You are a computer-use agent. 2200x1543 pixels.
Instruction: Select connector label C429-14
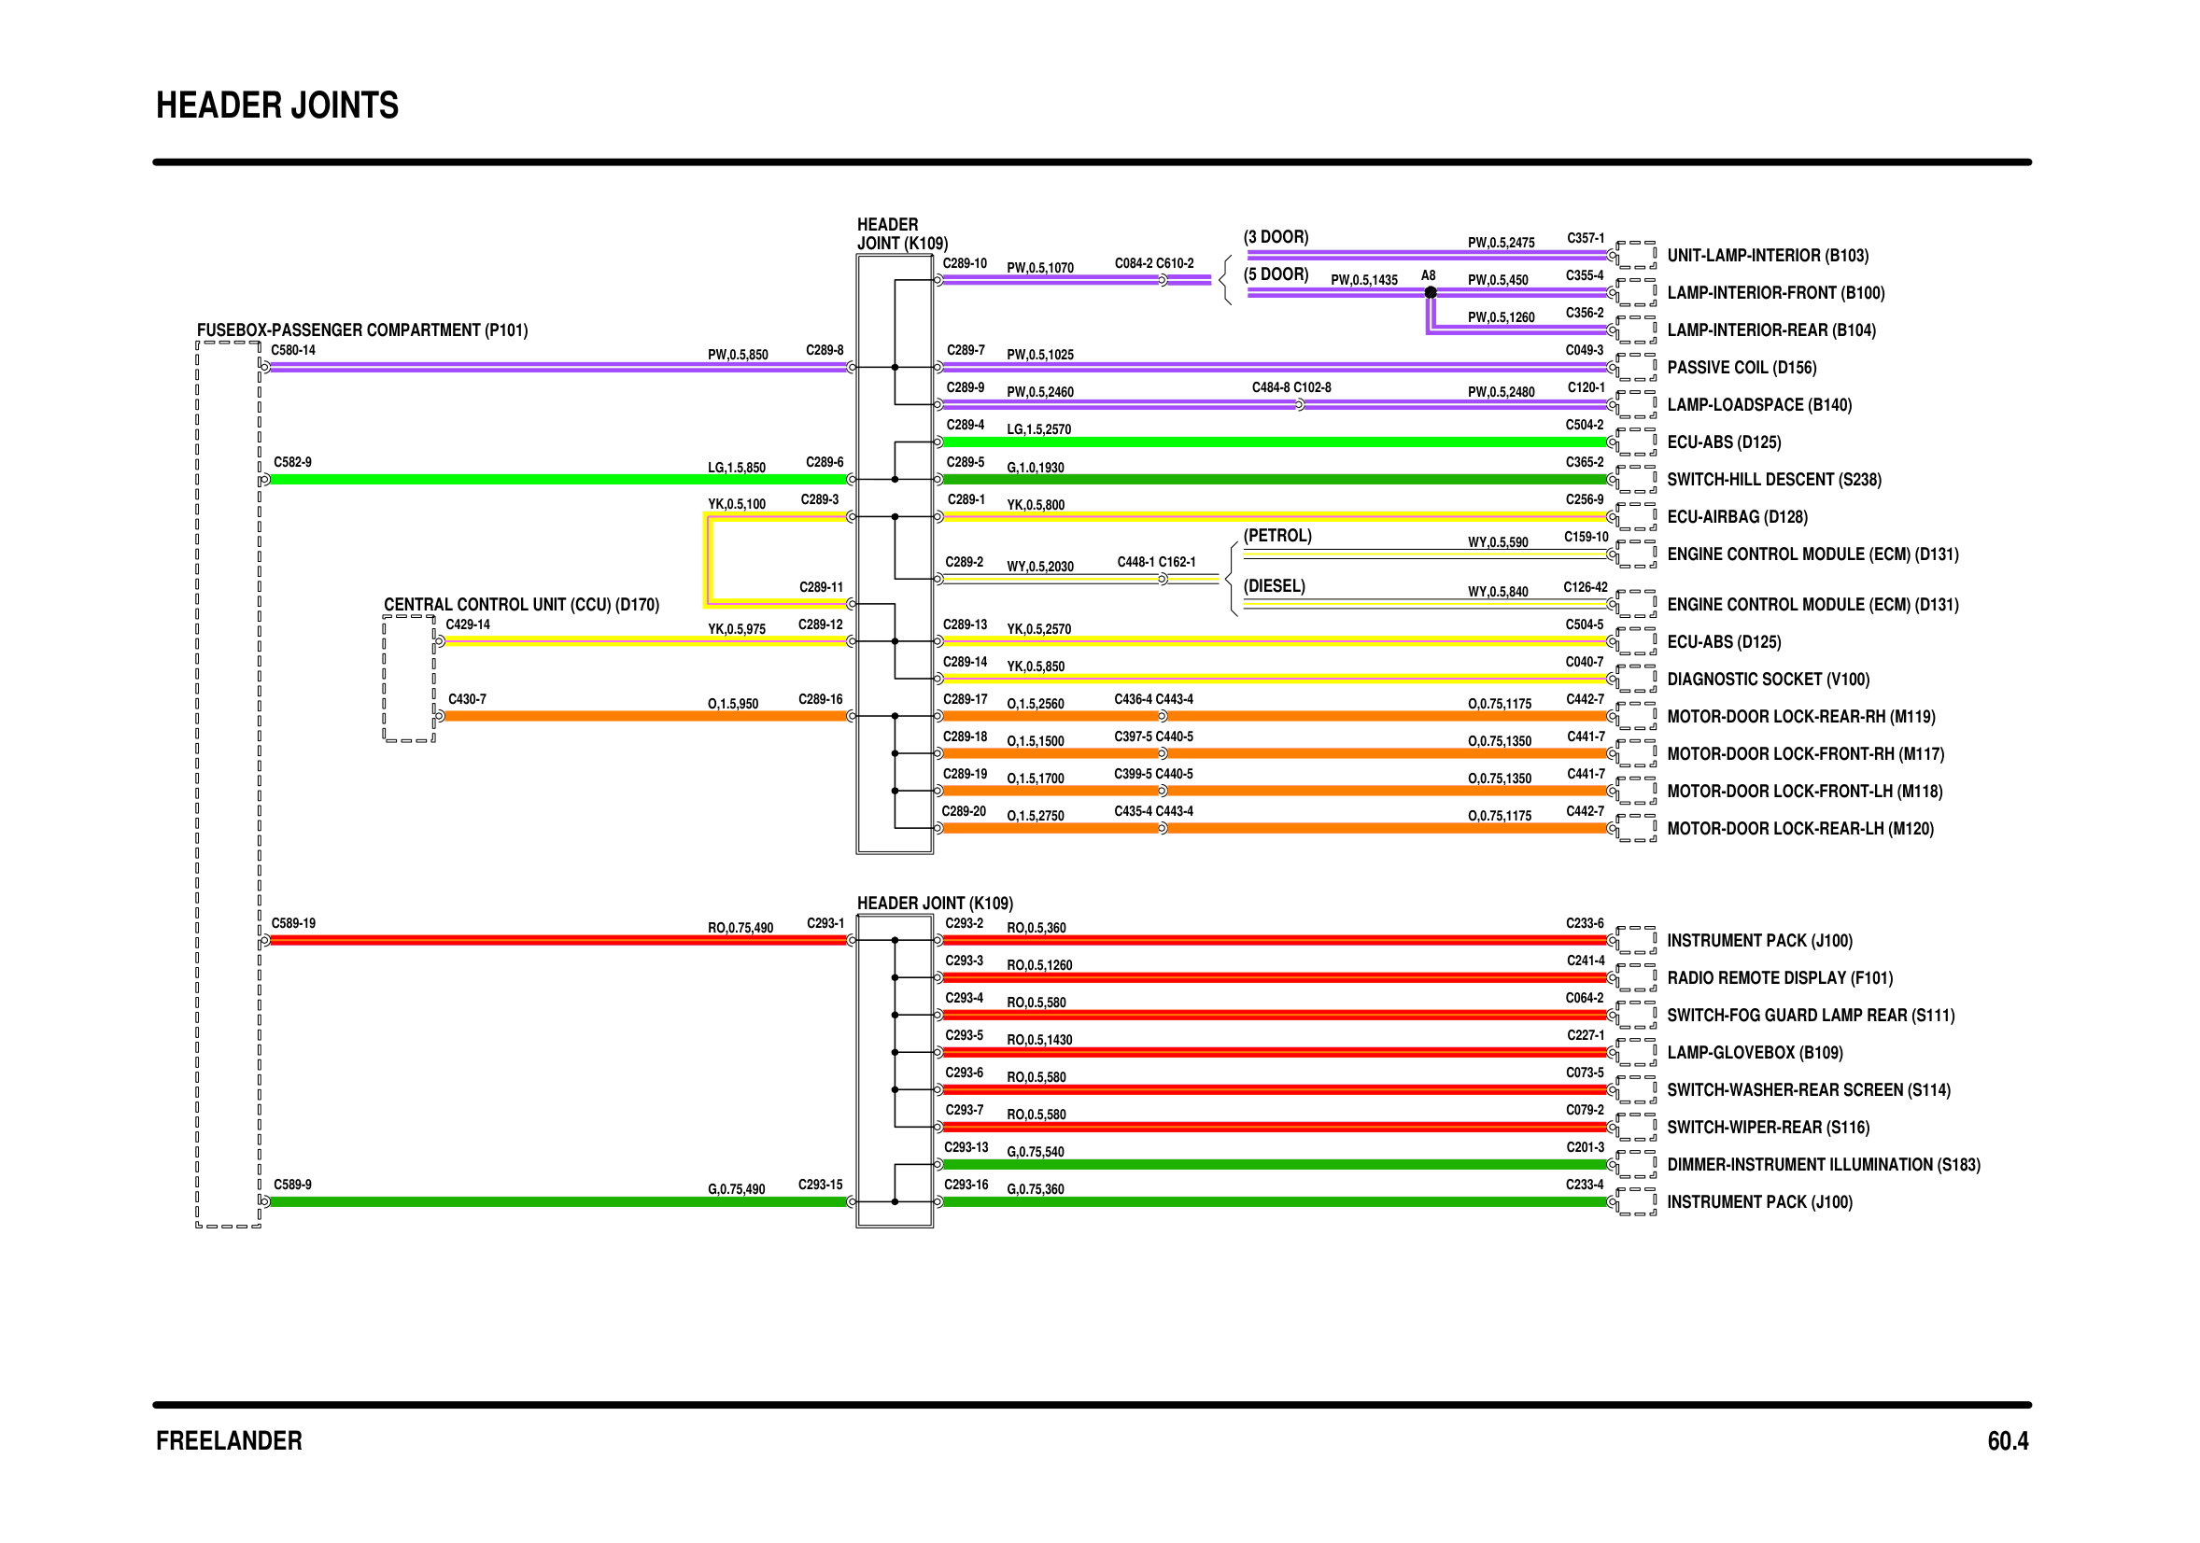468,624
